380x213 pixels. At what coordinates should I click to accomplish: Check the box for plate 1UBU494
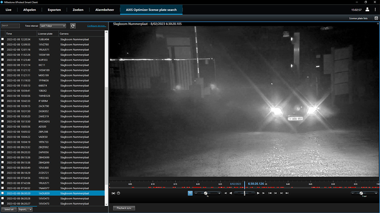click(x=3, y=39)
